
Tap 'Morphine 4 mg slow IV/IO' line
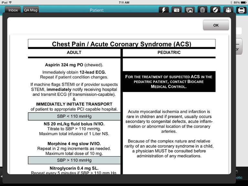74,144
